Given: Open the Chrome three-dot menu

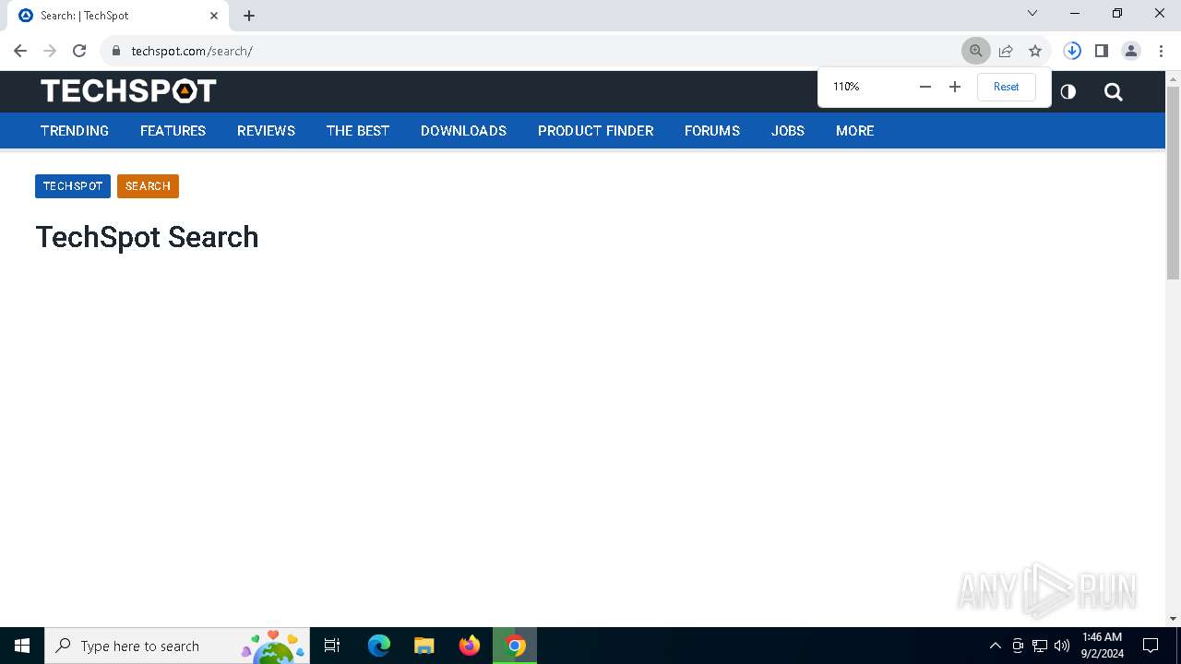Looking at the screenshot, I should coord(1161,51).
